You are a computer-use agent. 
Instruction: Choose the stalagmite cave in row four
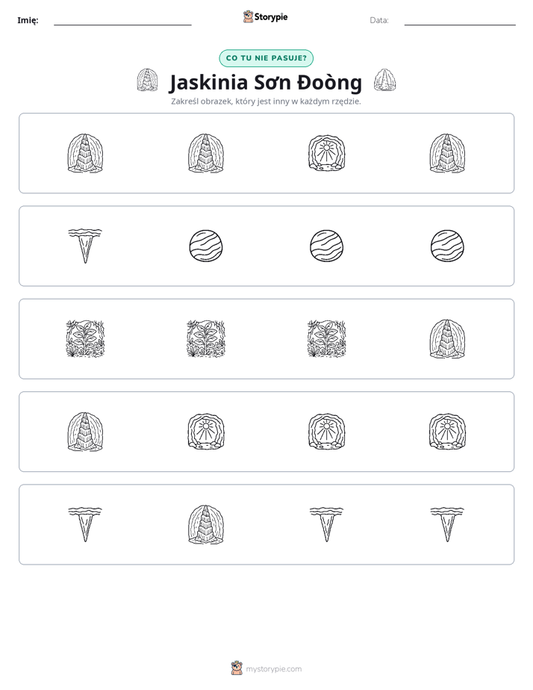point(85,432)
